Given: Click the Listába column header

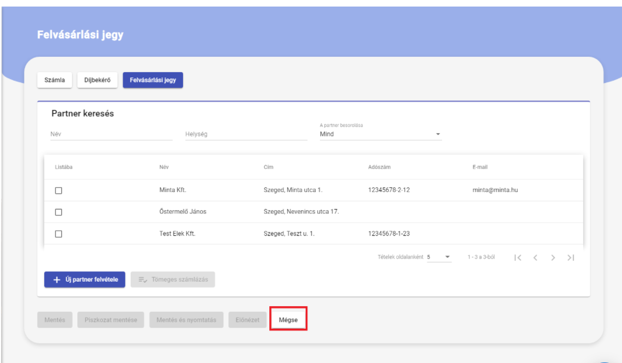Looking at the screenshot, I should tap(63, 167).
